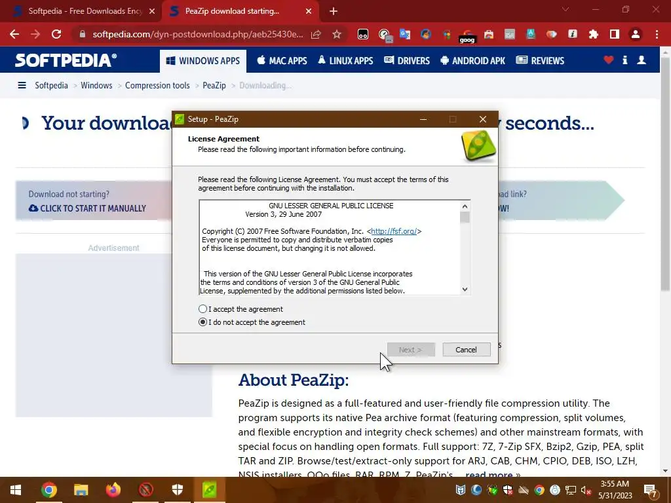
Task: Click PeaZip breadcrumb link
Action: pos(214,85)
